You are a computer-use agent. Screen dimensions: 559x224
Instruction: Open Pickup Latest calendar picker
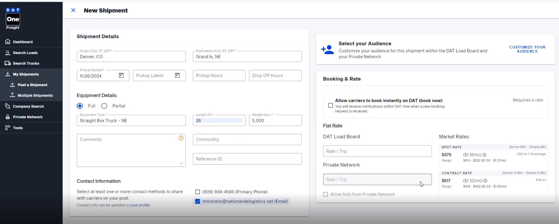click(177, 75)
